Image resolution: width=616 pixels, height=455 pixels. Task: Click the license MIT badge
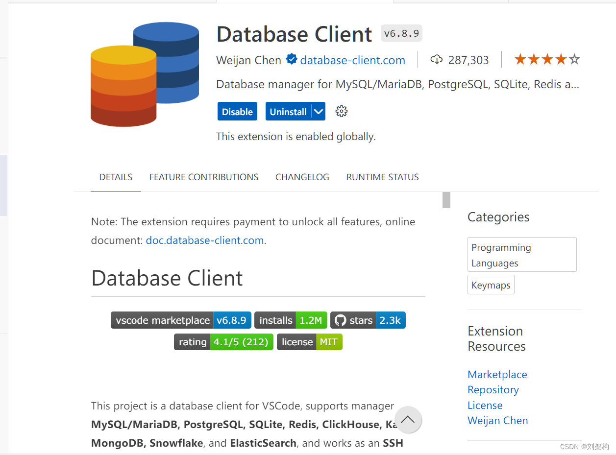point(310,342)
